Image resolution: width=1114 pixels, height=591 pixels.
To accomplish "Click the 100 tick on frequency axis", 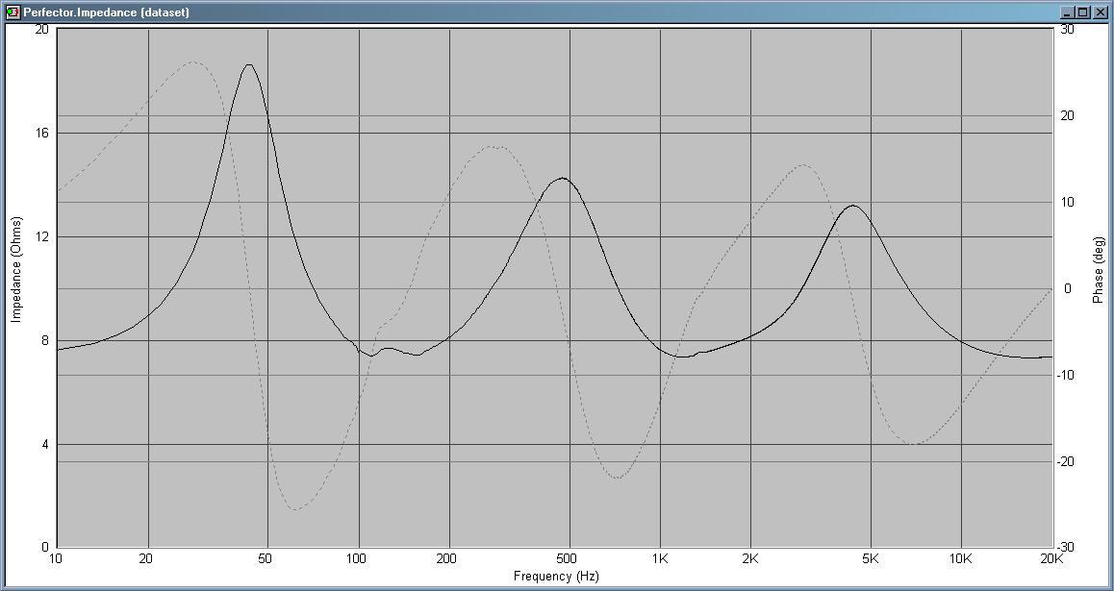I will (358, 558).
